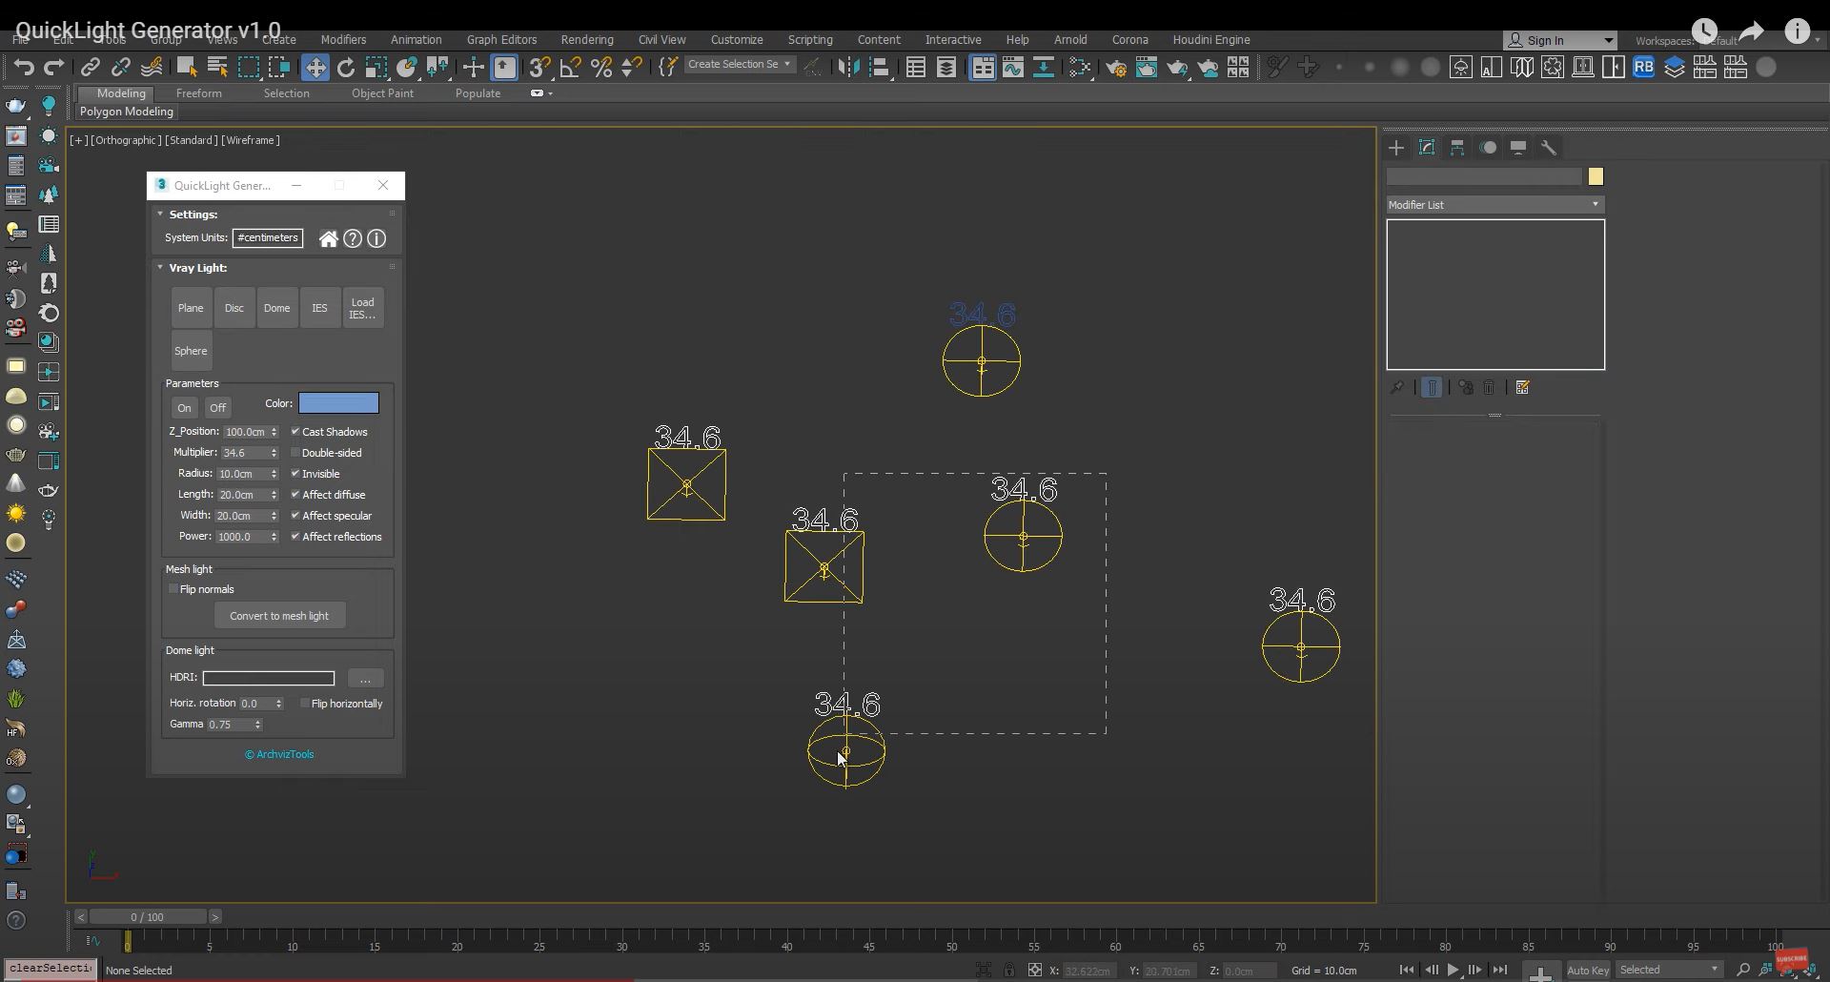Open the Curve Editor toolbar icon
Screen dimensions: 1830x982
point(1012,68)
